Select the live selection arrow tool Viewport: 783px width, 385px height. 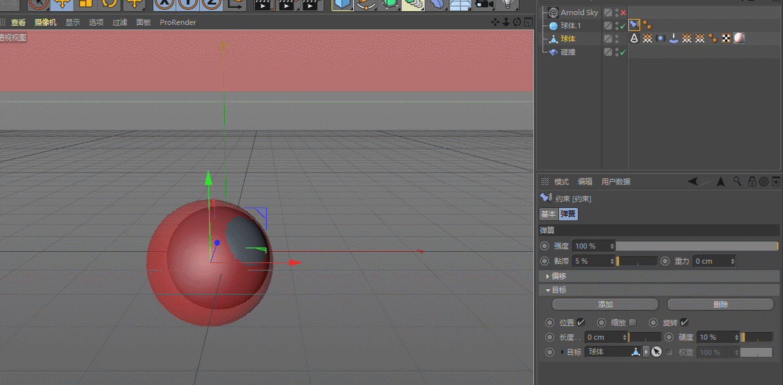[38, 4]
